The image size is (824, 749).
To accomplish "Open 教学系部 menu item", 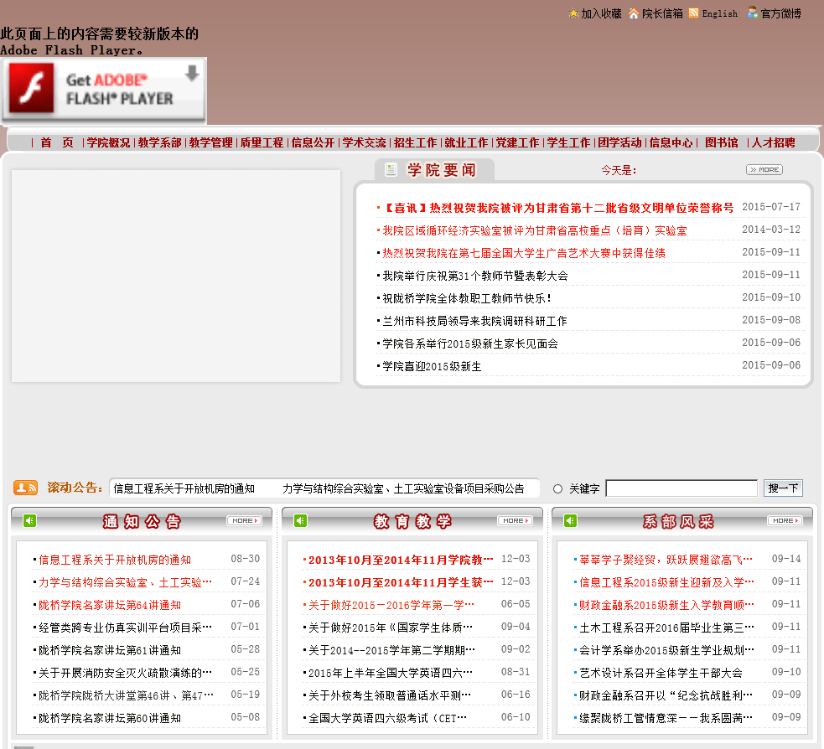I will (x=160, y=142).
